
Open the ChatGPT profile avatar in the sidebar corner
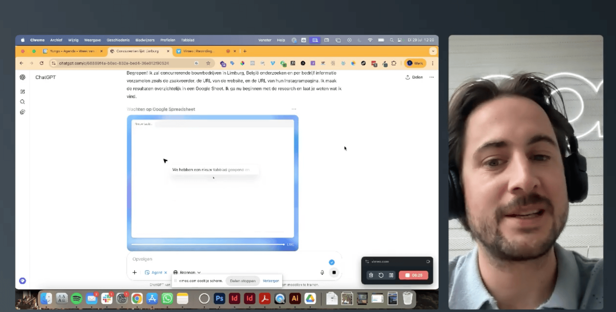tap(22, 281)
